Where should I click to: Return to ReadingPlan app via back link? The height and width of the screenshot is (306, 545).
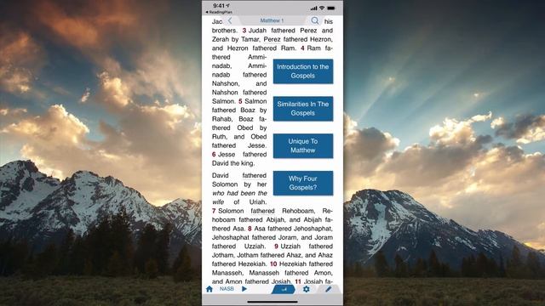(x=219, y=12)
